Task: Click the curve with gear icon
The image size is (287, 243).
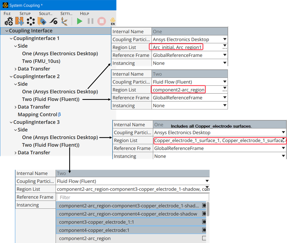Action: 53,21
